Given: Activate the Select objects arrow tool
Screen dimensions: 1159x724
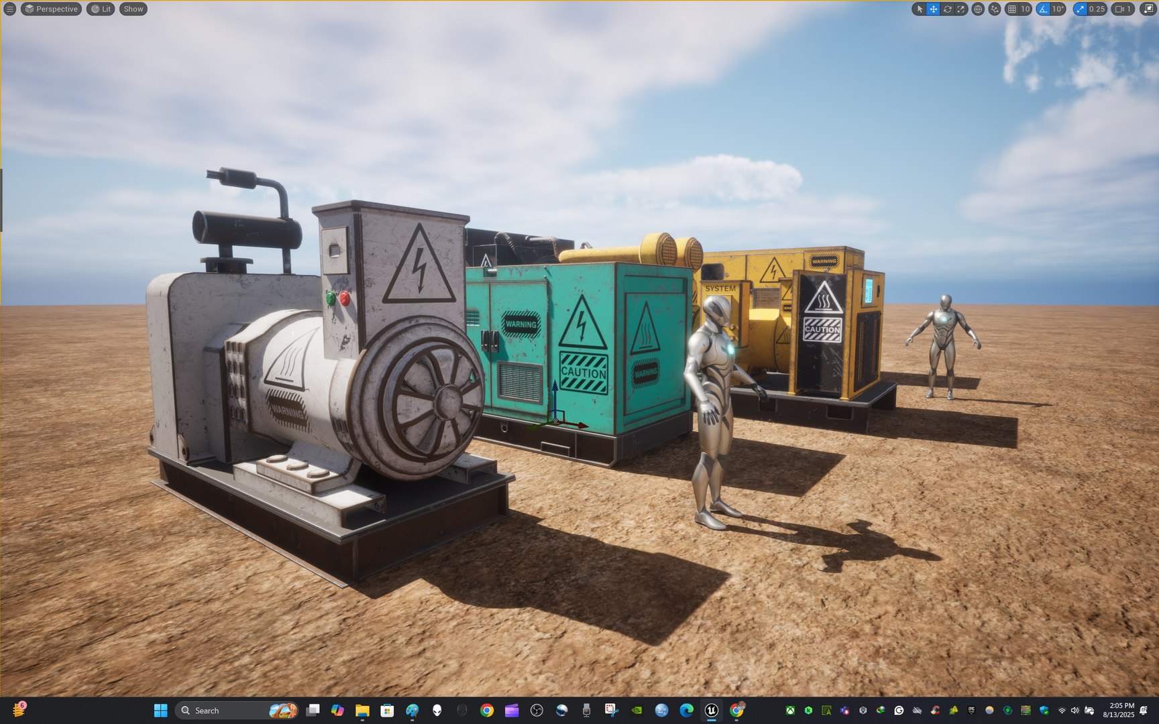Looking at the screenshot, I should [920, 9].
